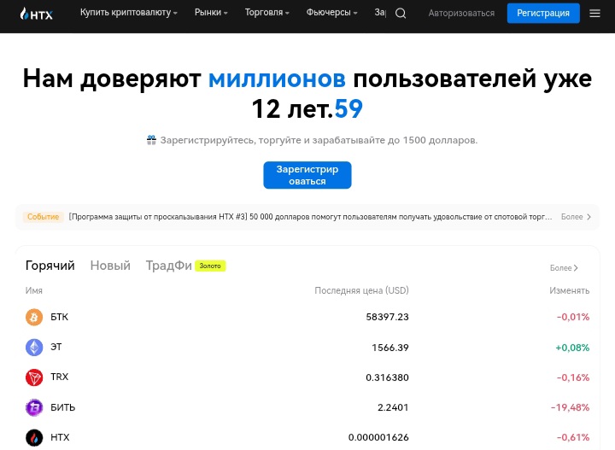615x450 pixels.
Task: Click the HTX logo in header
Action: [36, 14]
